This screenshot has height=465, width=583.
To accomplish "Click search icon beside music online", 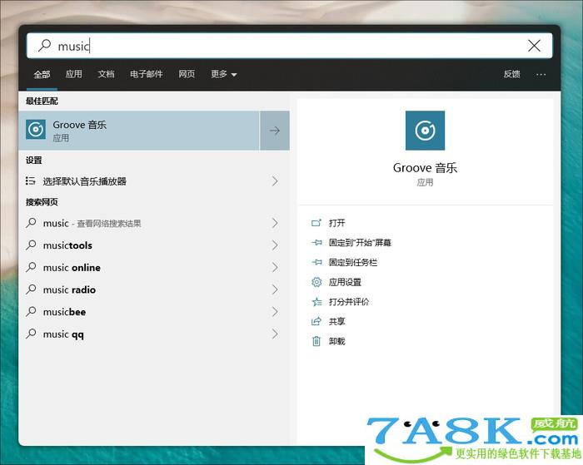I will [32, 267].
